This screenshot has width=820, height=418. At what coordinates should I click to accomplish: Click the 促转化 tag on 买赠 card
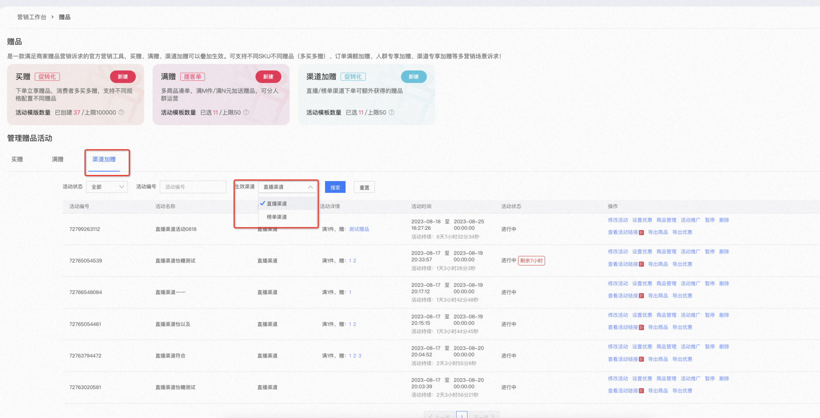click(47, 77)
